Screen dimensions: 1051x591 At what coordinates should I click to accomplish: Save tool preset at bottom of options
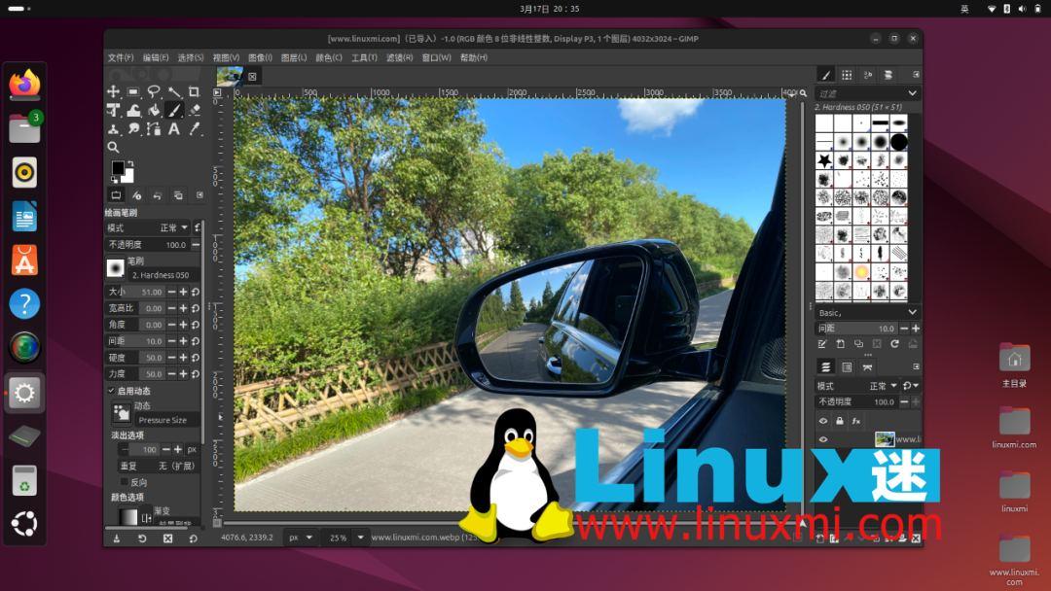[x=117, y=539]
